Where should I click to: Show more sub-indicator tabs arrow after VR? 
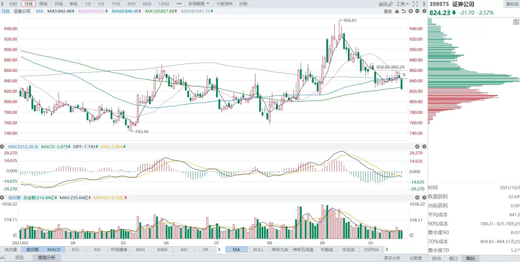click(219, 249)
